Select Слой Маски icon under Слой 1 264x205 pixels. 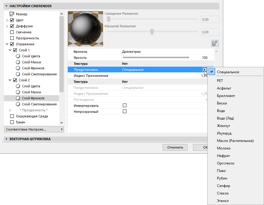[x=18, y=62]
